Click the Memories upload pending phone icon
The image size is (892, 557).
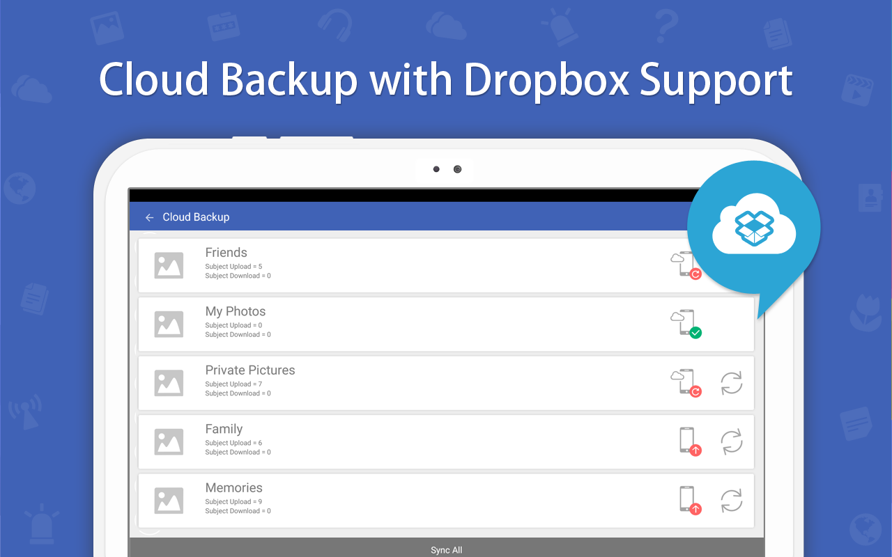click(690, 501)
